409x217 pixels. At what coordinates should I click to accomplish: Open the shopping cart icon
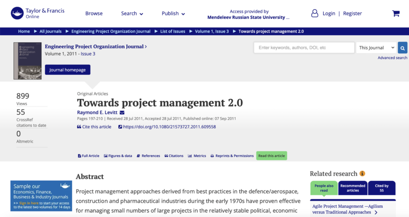pos(396,14)
